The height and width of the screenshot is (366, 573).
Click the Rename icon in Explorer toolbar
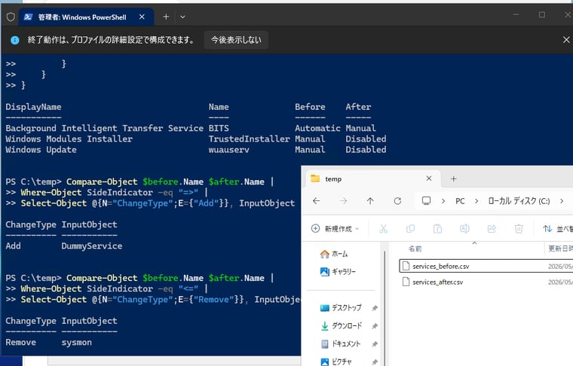[464, 229]
